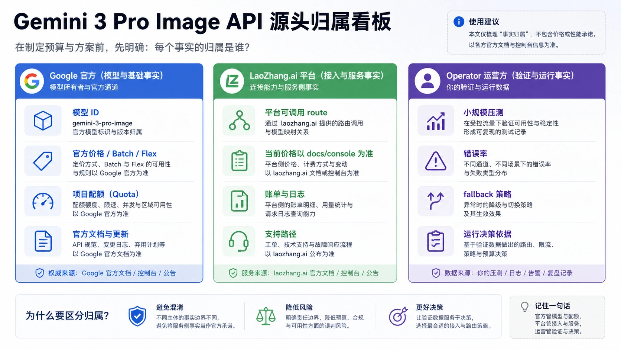Screen dimensions: 621x350
Task: Click the 更好决策 label
Action: (429, 307)
